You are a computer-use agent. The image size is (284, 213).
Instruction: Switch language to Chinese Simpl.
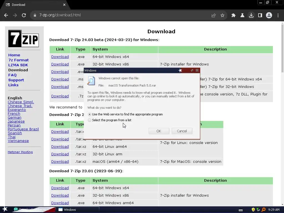(21, 102)
